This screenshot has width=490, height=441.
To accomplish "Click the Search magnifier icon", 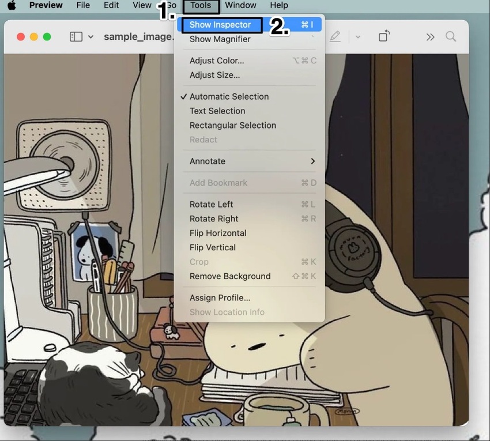I will 451,36.
